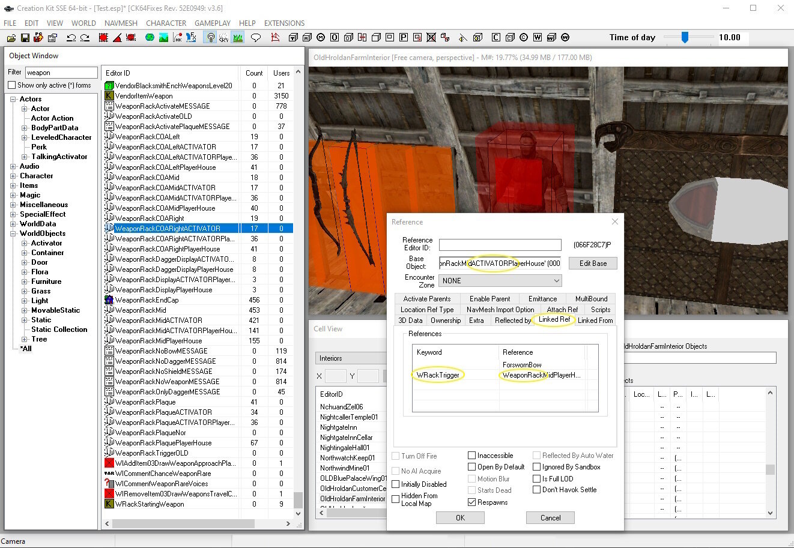Open the landscape editing icon
794x548 pixels.
pos(163,38)
